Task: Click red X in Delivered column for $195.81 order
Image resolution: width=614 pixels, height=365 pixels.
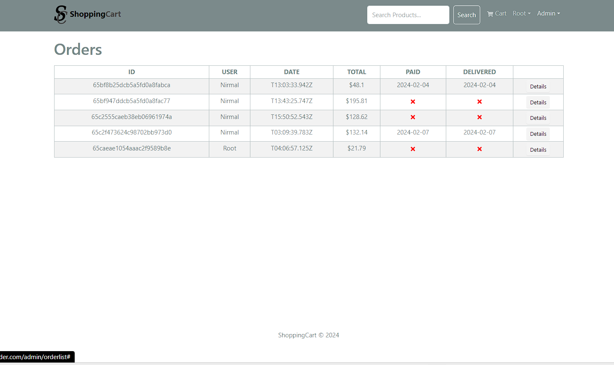Action: [479, 102]
